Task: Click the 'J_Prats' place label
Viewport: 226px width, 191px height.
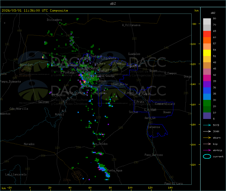Action: pyautogui.click(x=139, y=102)
